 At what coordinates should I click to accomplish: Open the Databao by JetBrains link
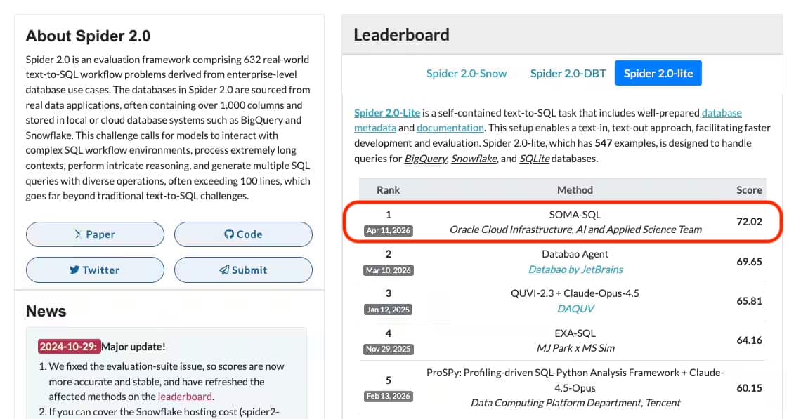pyautogui.click(x=576, y=270)
